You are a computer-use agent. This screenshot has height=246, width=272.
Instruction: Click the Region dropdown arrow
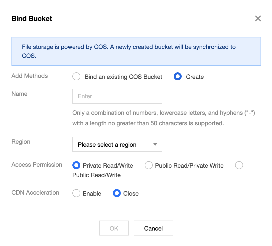pos(155,144)
